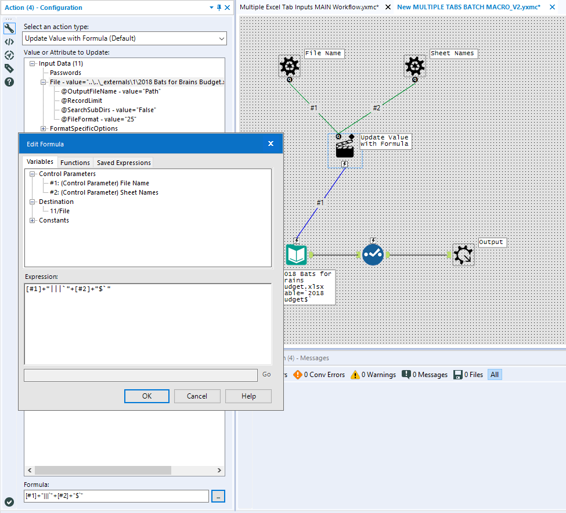Open the help question mark icon
The width and height of the screenshot is (566, 513).
(9, 82)
